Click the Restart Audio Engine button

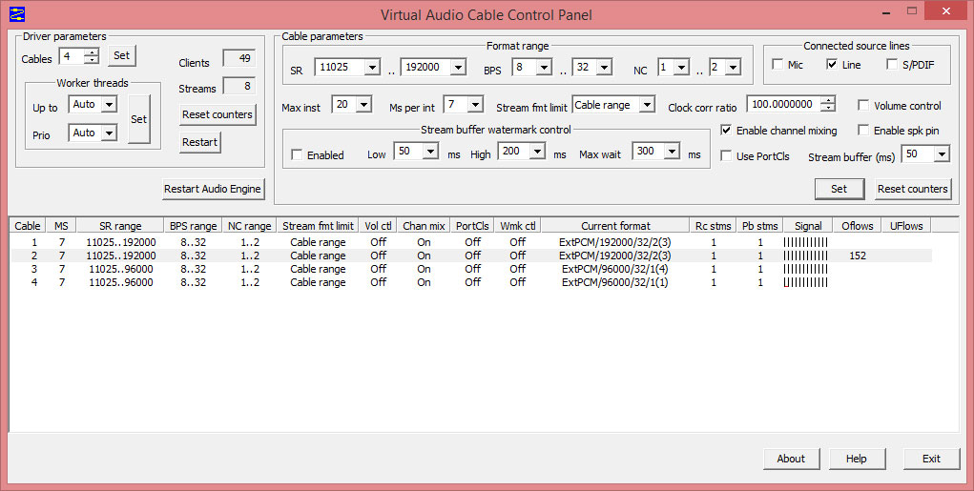213,189
